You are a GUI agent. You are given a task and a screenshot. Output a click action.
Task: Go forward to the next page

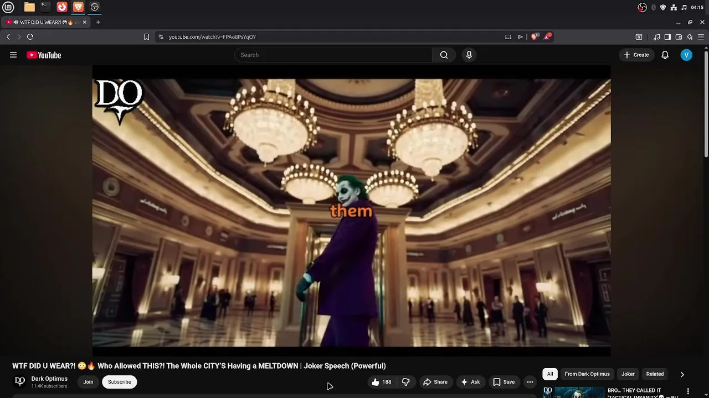tap(19, 36)
